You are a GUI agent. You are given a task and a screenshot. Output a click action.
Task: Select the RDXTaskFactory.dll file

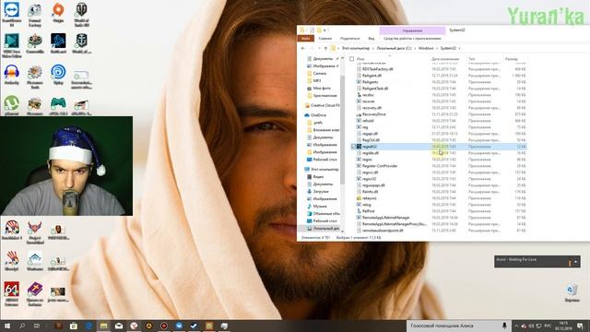[x=439, y=69]
